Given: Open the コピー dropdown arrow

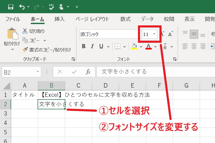Looking at the screenshot, I should click(45, 41).
